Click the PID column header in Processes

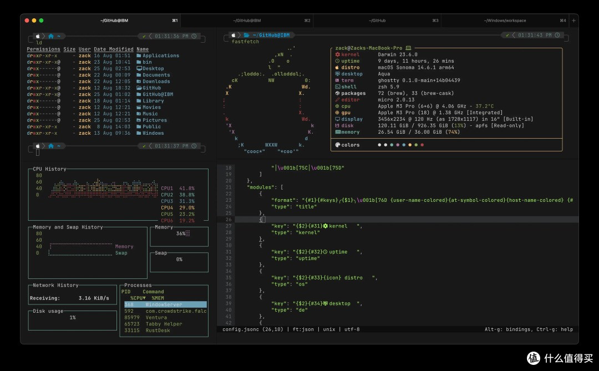pyautogui.click(x=126, y=292)
